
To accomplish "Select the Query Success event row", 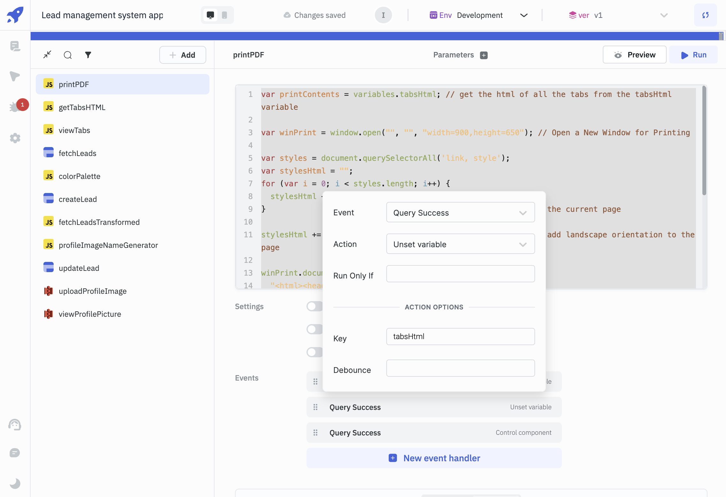I will point(434,407).
